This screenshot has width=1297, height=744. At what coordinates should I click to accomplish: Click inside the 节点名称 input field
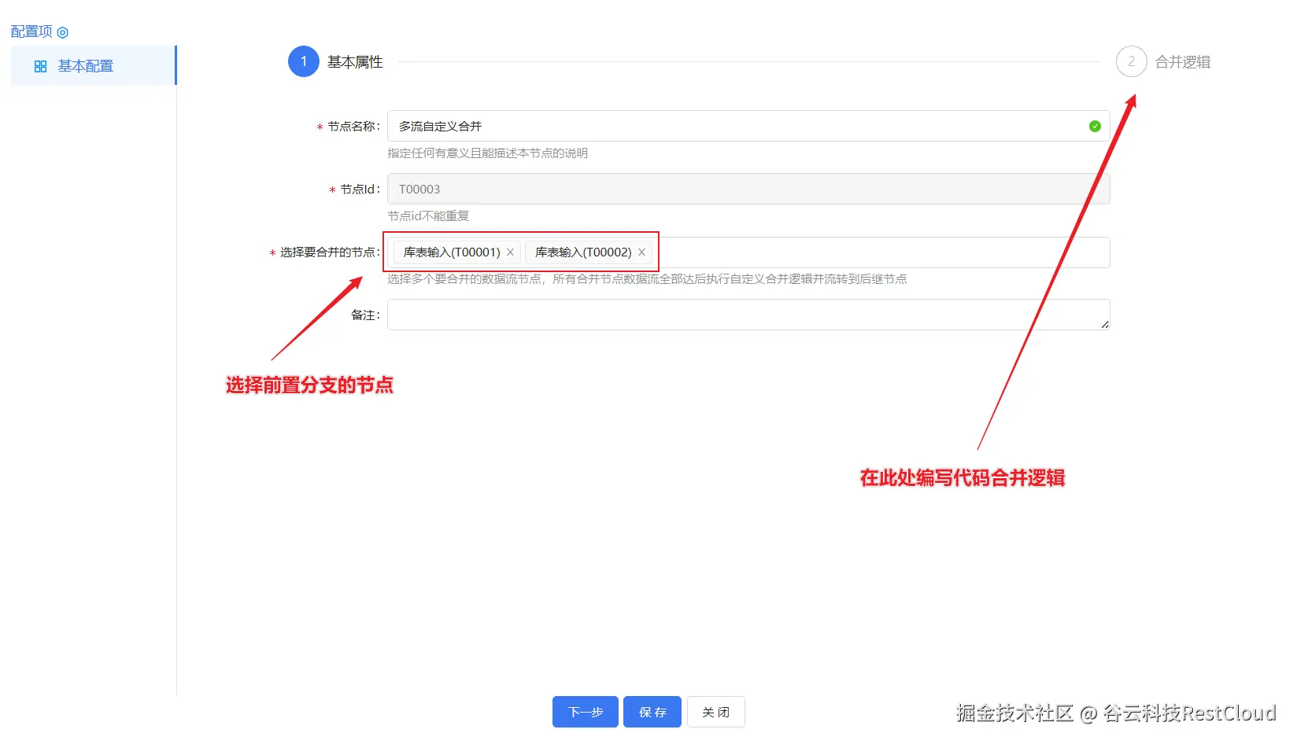[x=708, y=126]
